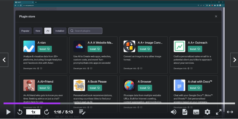Image resolution: width=238 pixels, height=119 pixels.
Task: Open A Book Please developer website icon
Action: [x=88, y=108]
